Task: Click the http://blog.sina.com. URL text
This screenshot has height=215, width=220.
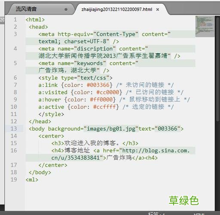Action: [156, 150]
